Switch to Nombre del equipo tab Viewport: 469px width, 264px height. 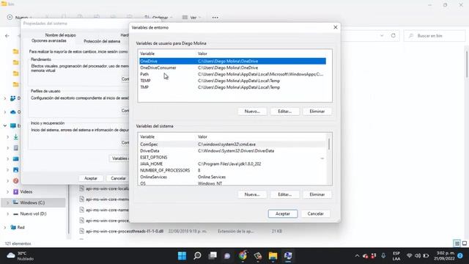pos(60,35)
